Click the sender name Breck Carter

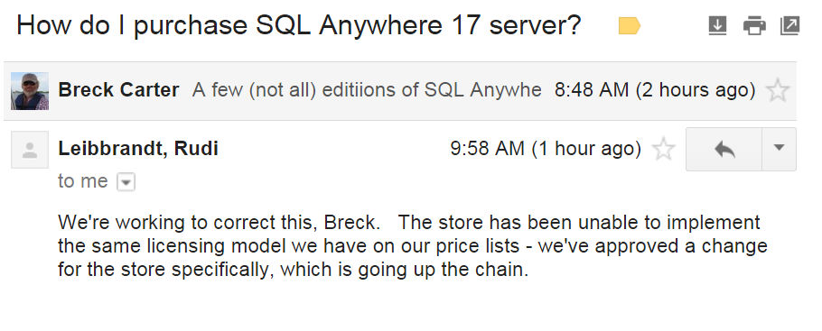(x=118, y=90)
